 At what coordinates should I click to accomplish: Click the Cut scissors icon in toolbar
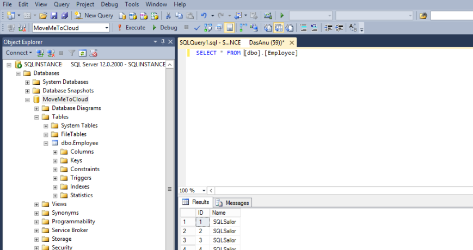coord(169,16)
